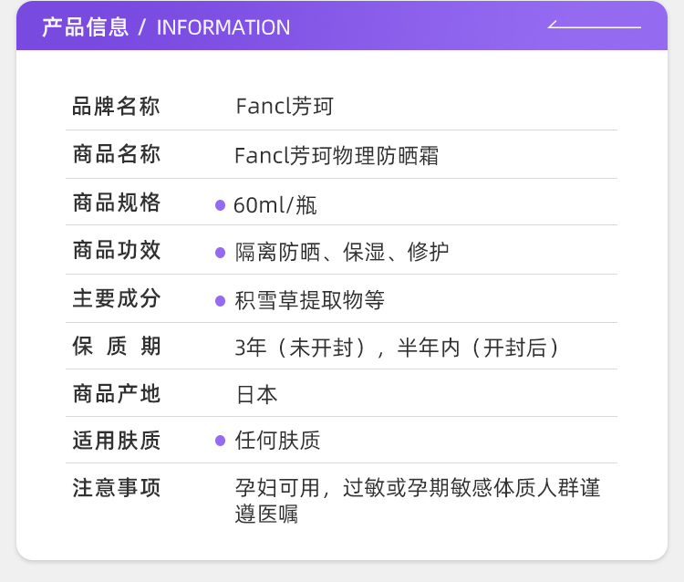684x582 pixels.
Task: Select the 产品信息 header title
Action: click(86, 26)
